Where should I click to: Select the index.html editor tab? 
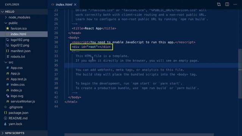(64, 5)
